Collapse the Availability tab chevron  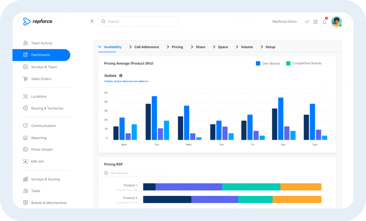[100, 47]
